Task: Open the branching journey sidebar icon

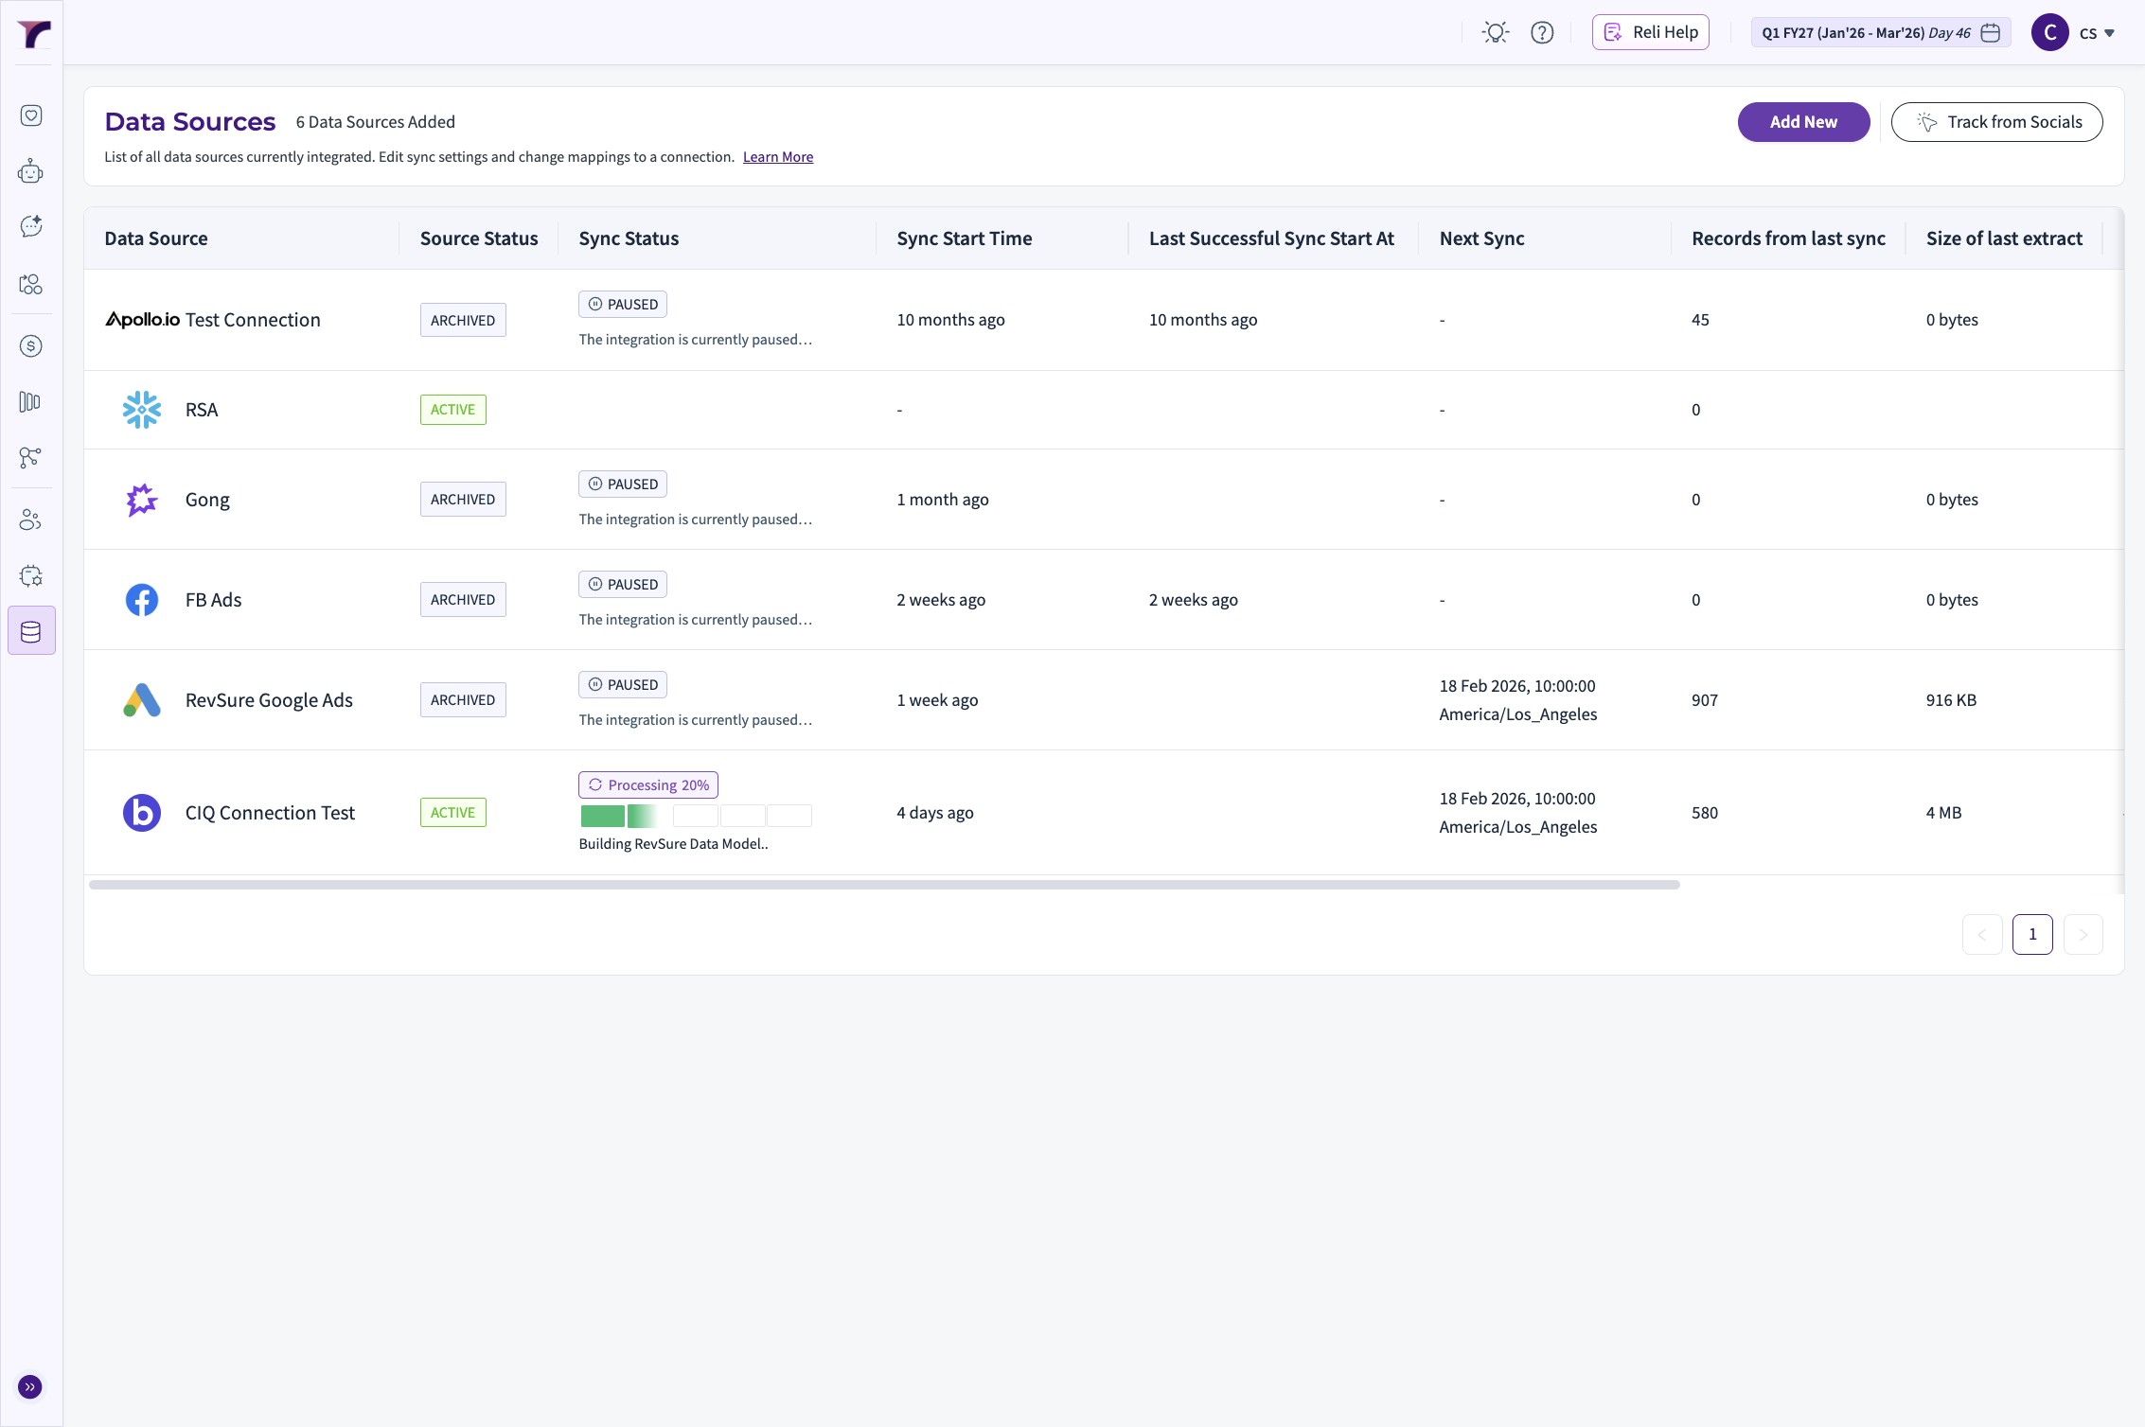Action: [31, 458]
